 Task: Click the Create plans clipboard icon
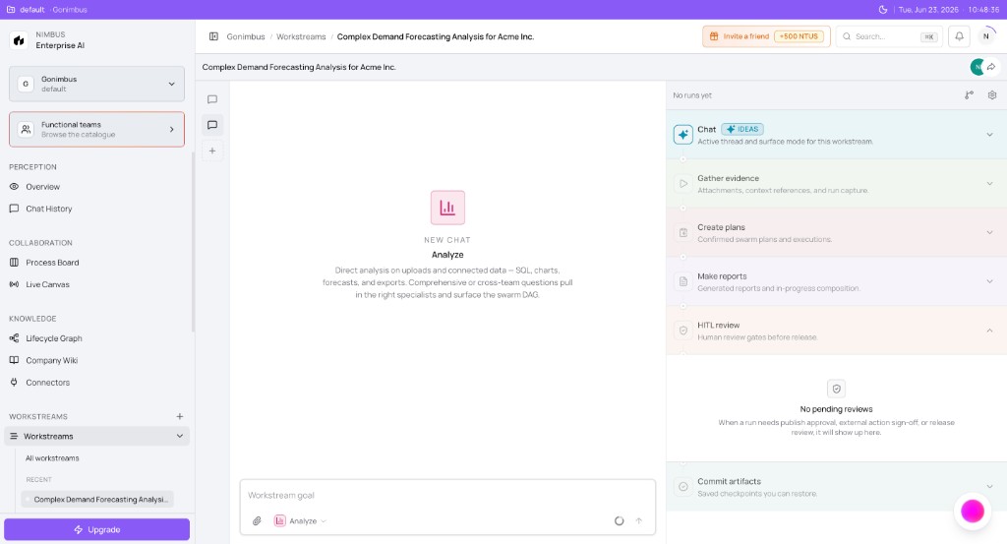point(683,232)
